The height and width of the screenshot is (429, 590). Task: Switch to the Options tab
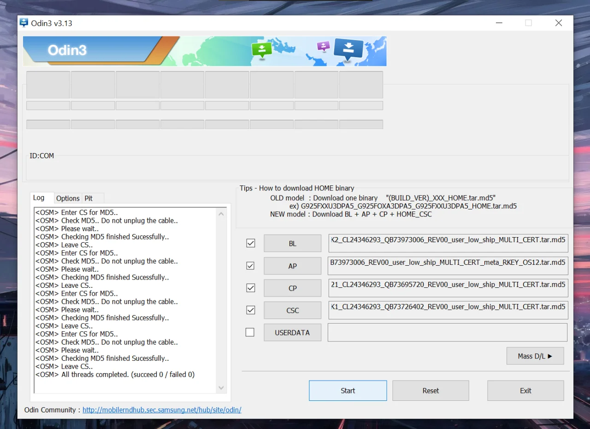[68, 198]
